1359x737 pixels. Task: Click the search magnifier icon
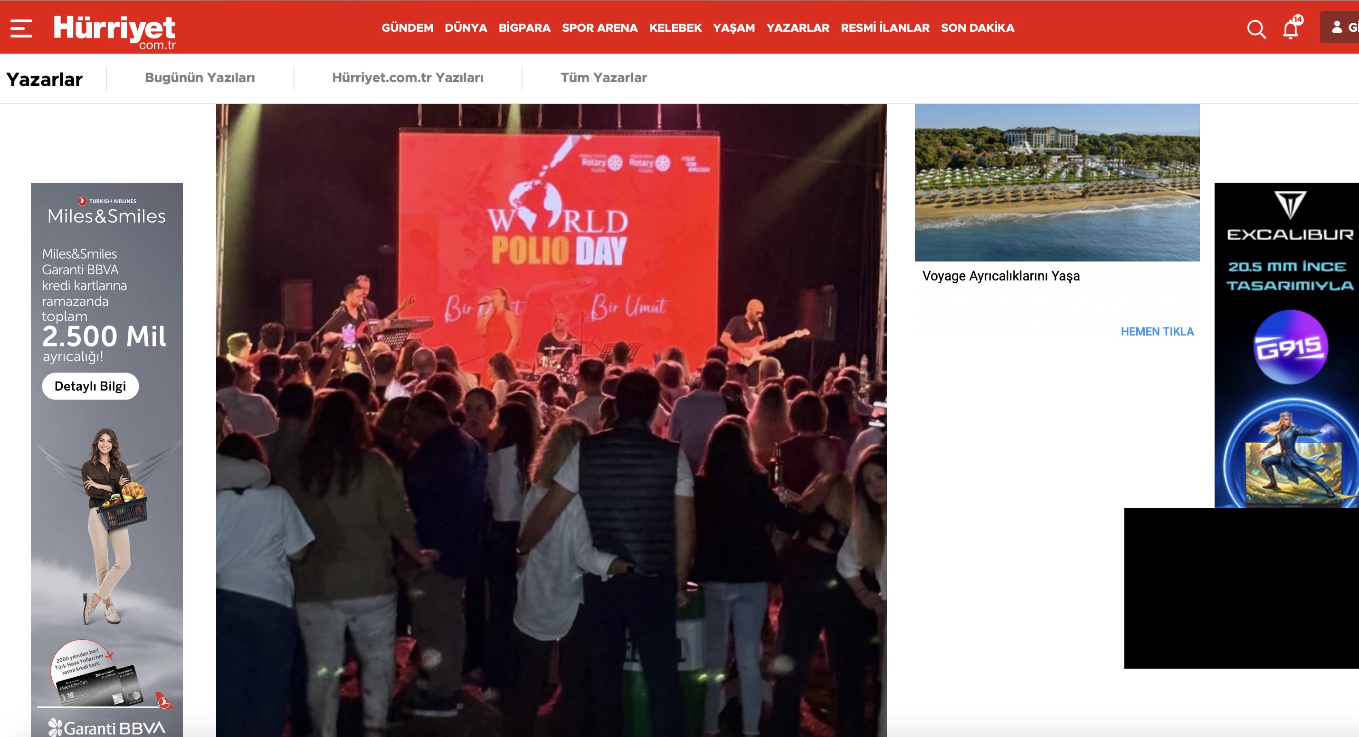coord(1256,29)
